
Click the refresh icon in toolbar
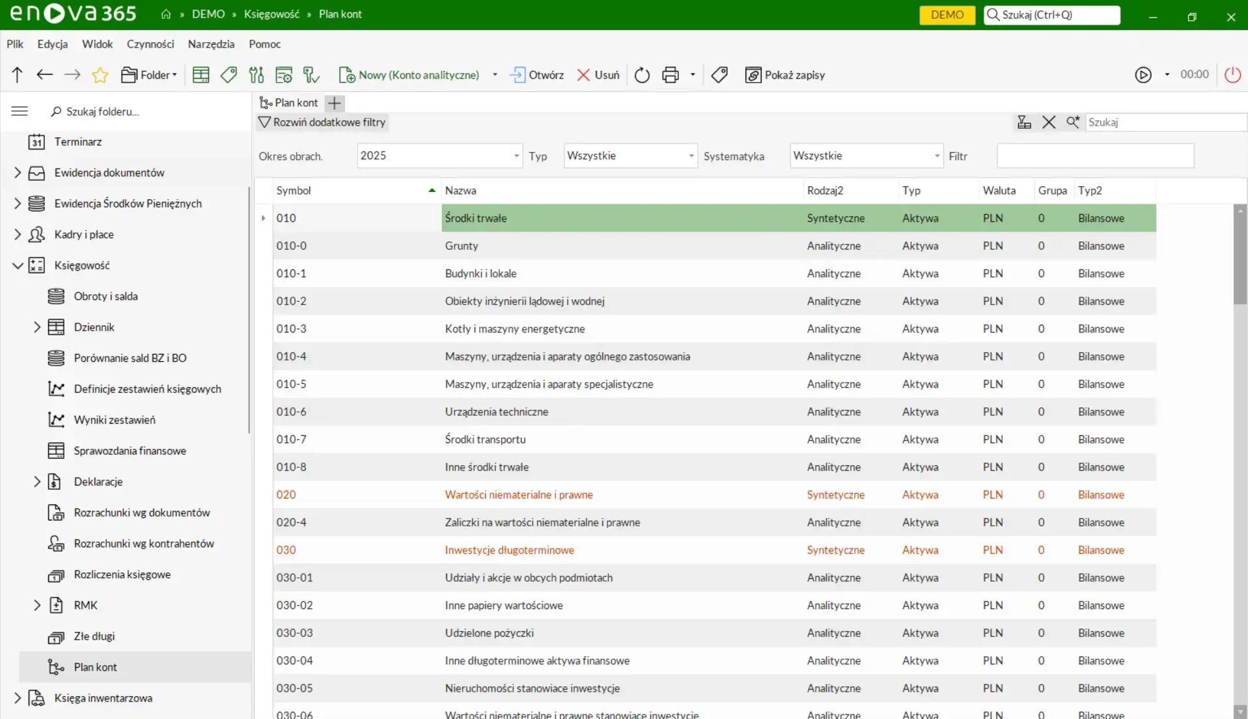(642, 75)
